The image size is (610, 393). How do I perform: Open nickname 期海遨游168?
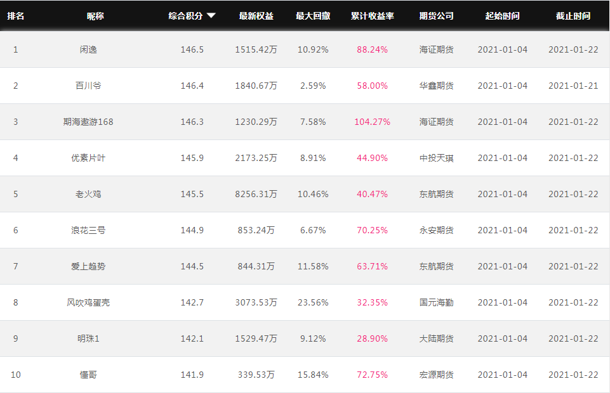(x=88, y=122)
